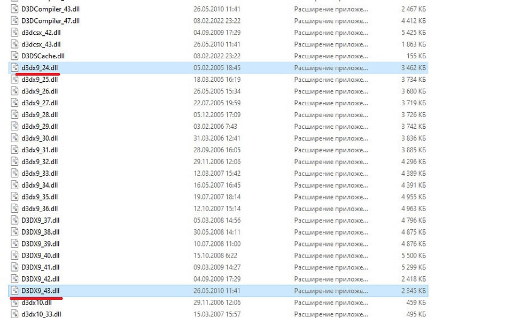
Task: Select the d3dcsx_43.dll file name
Action: tap(41, 44)
